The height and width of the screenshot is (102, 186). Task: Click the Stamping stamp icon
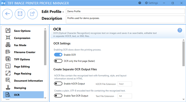8,87
